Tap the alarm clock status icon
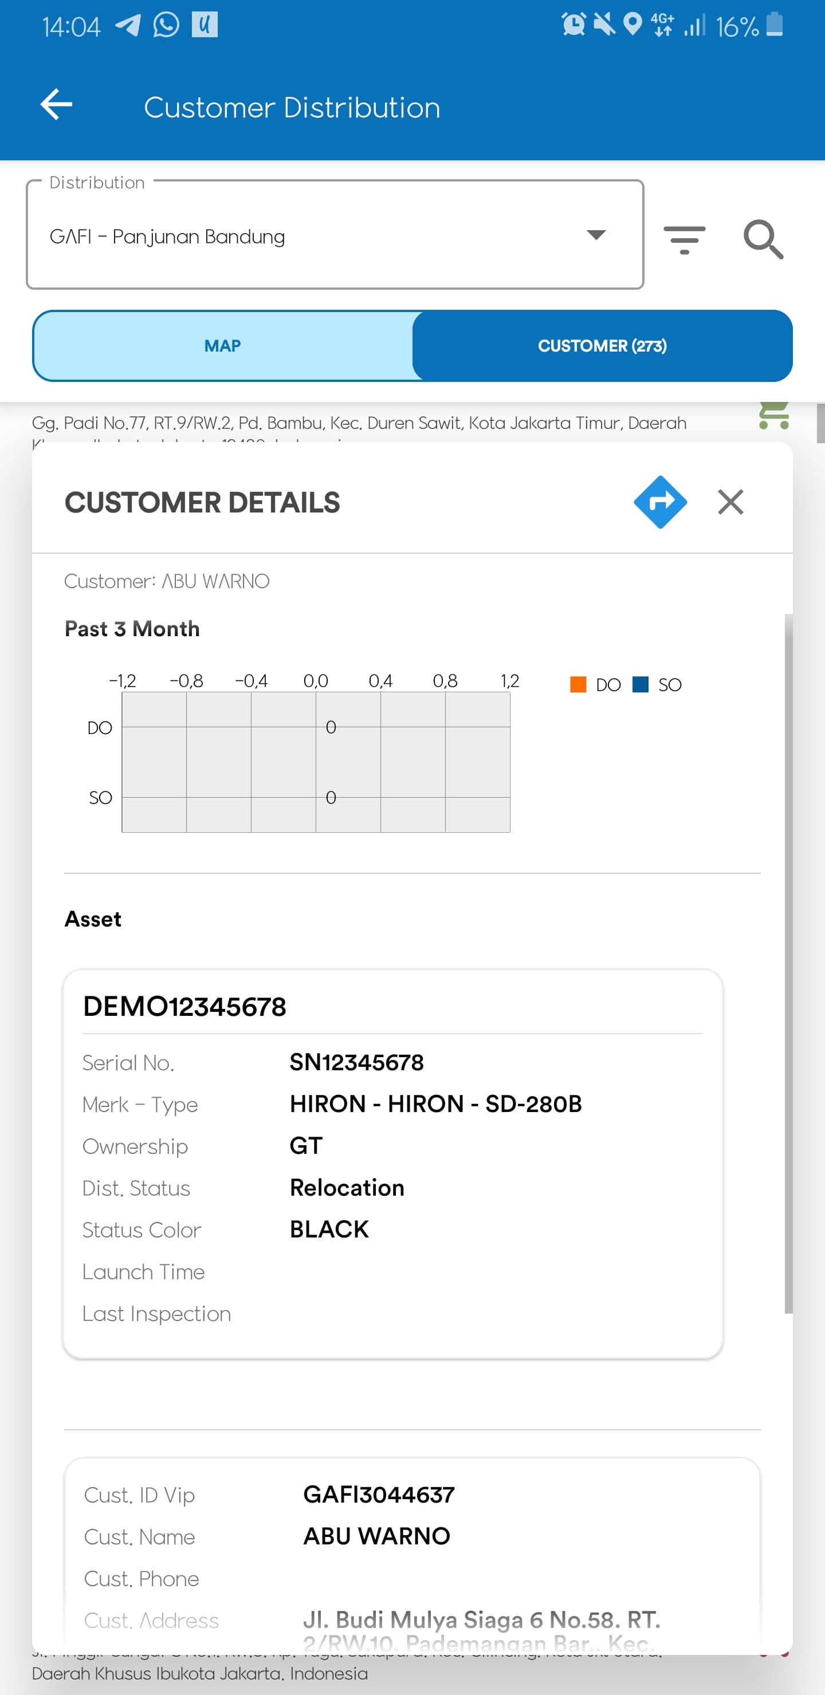This screenshot has width=825, height=1695. tap(573, 25)
